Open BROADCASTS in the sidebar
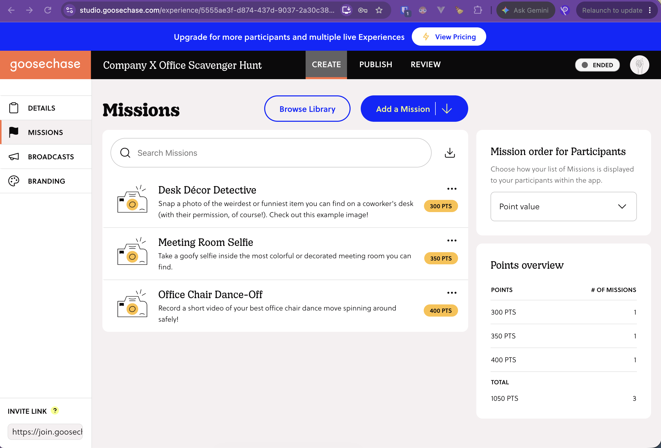Image resolution: width=661 pixels, height=448 pixels. (46, 157)
